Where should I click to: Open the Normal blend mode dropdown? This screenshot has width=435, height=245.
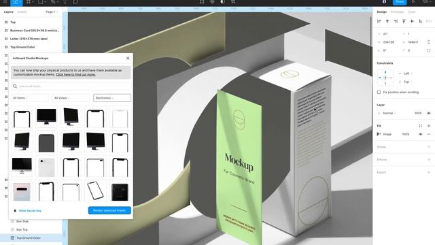click(389, 114)
